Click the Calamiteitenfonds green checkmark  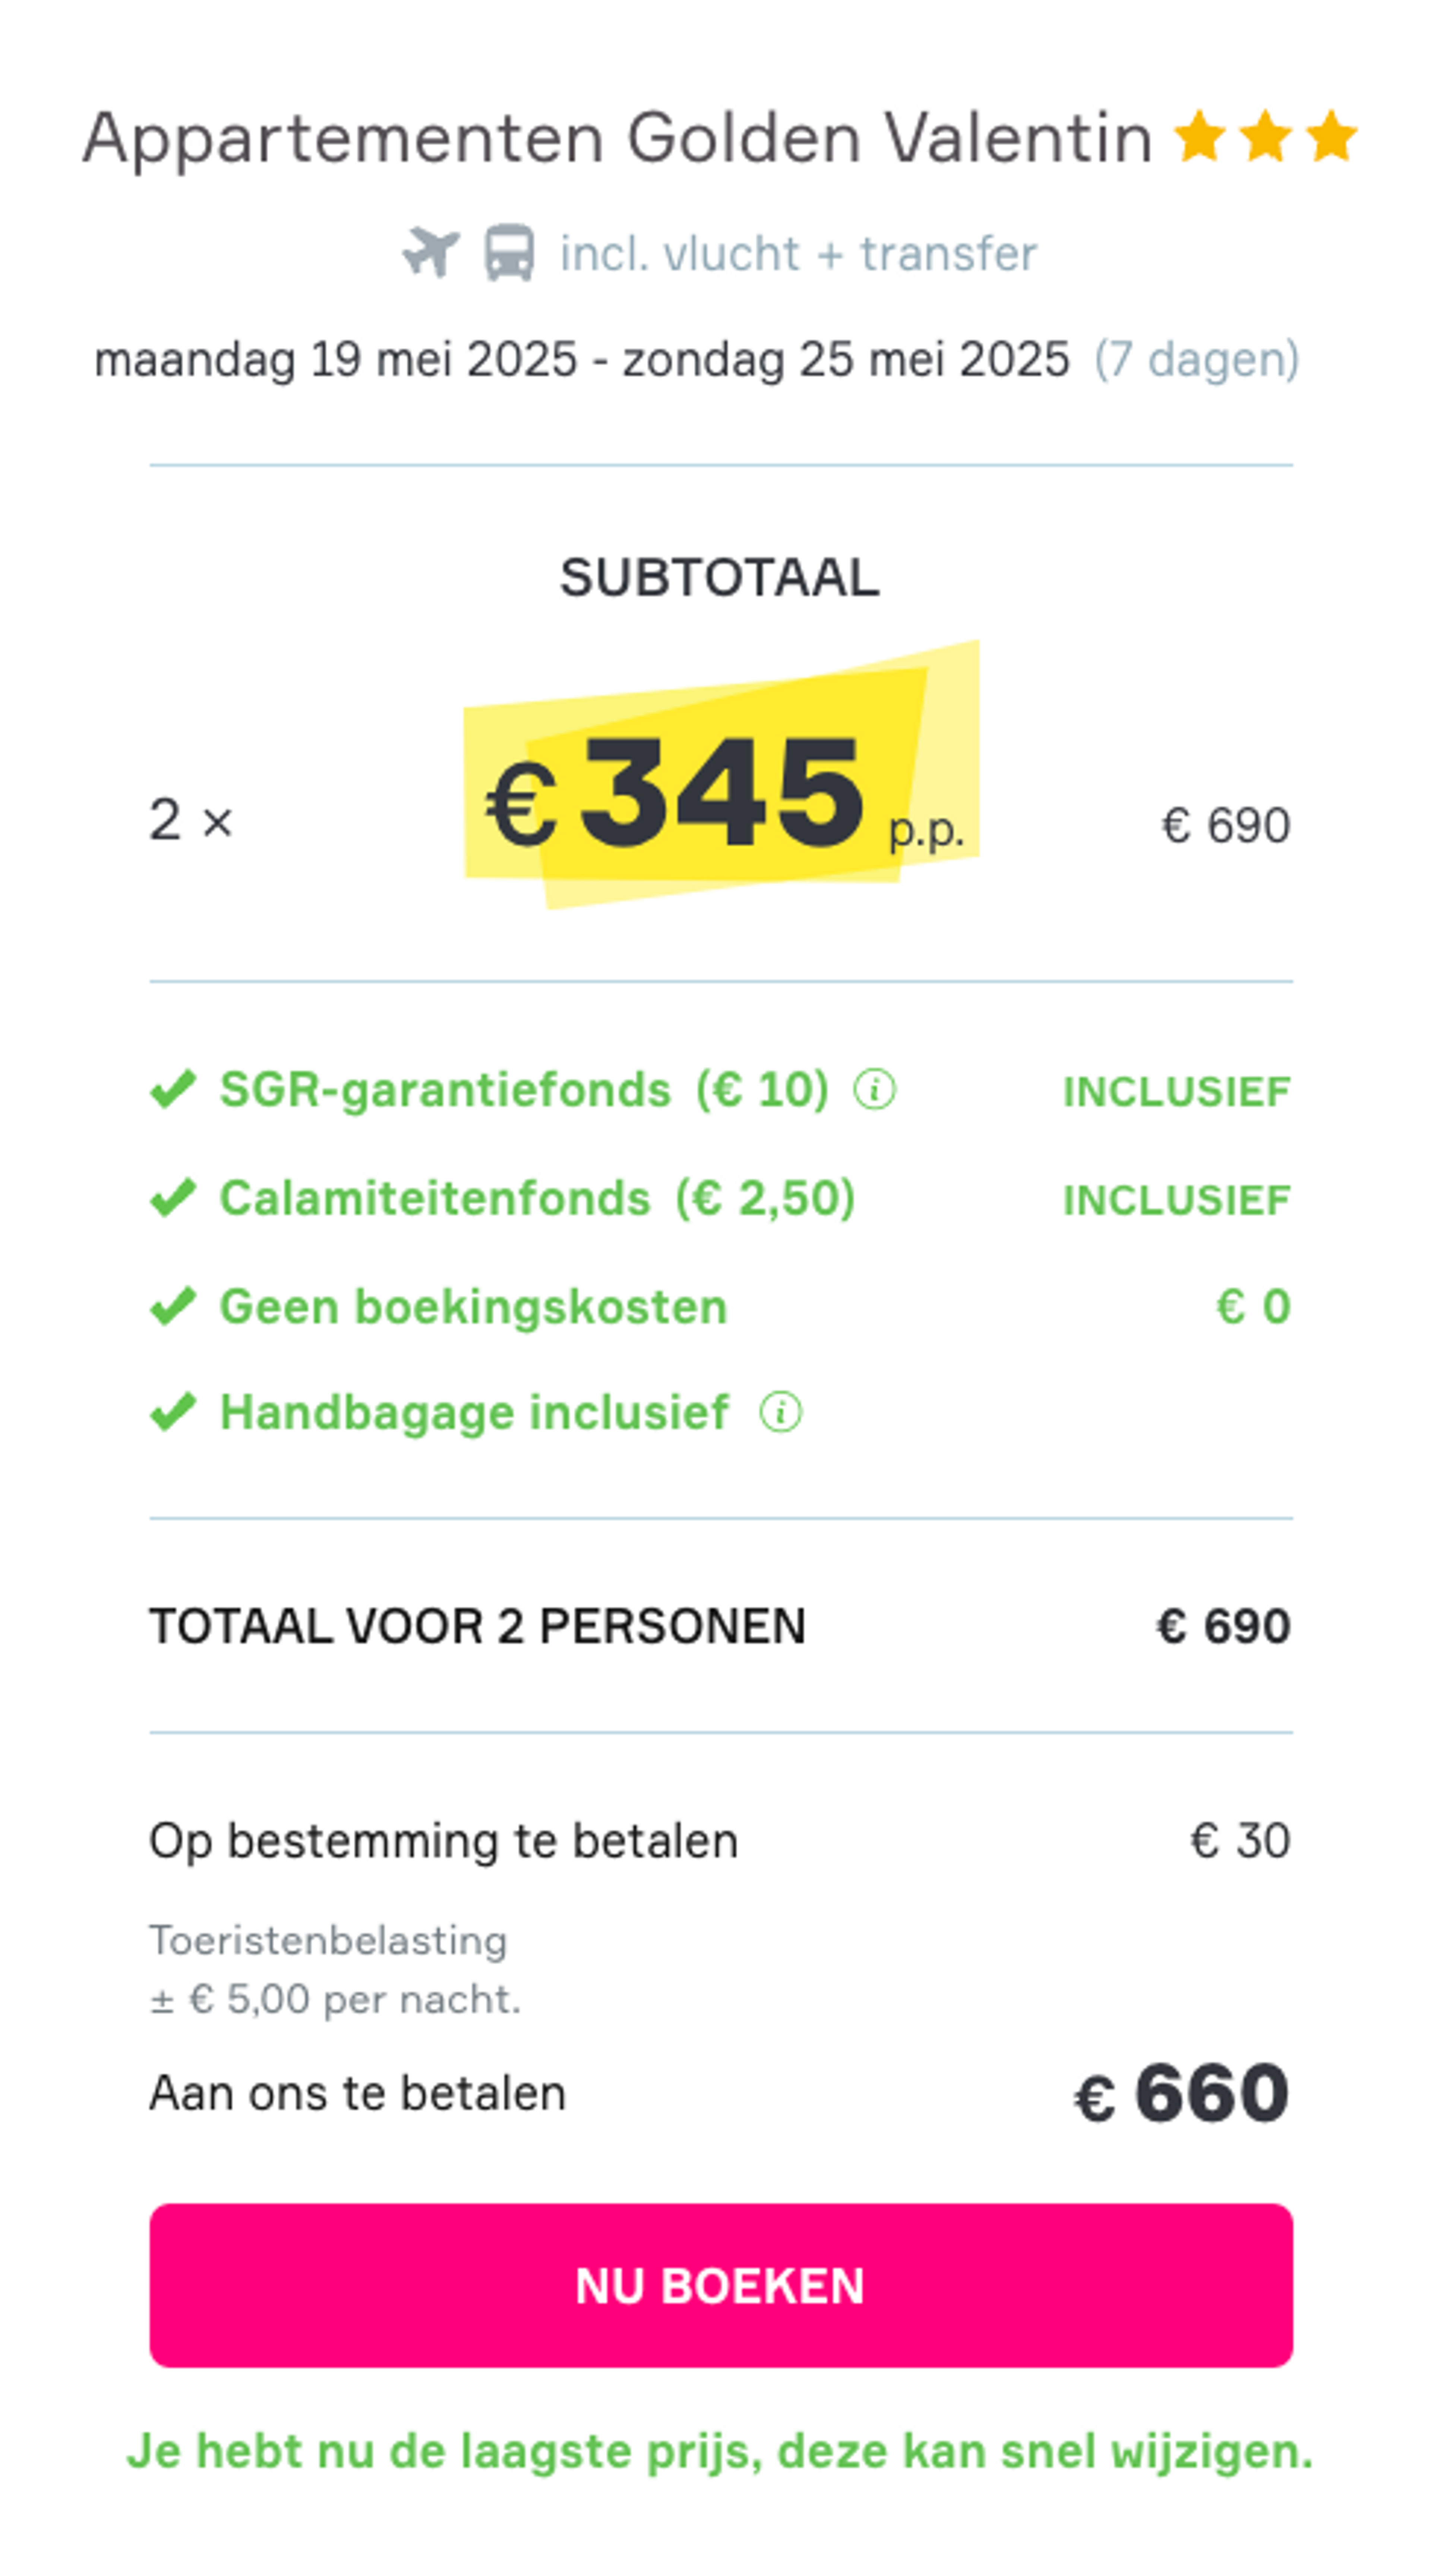[x=173, y=1198]
